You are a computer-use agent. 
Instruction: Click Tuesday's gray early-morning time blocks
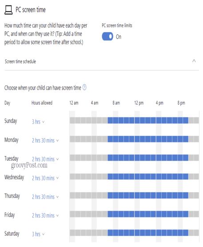pos(89,158)
